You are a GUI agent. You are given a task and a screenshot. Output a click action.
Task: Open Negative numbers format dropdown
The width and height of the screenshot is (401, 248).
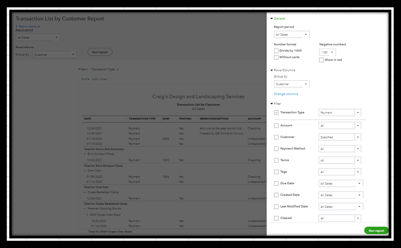327,53
